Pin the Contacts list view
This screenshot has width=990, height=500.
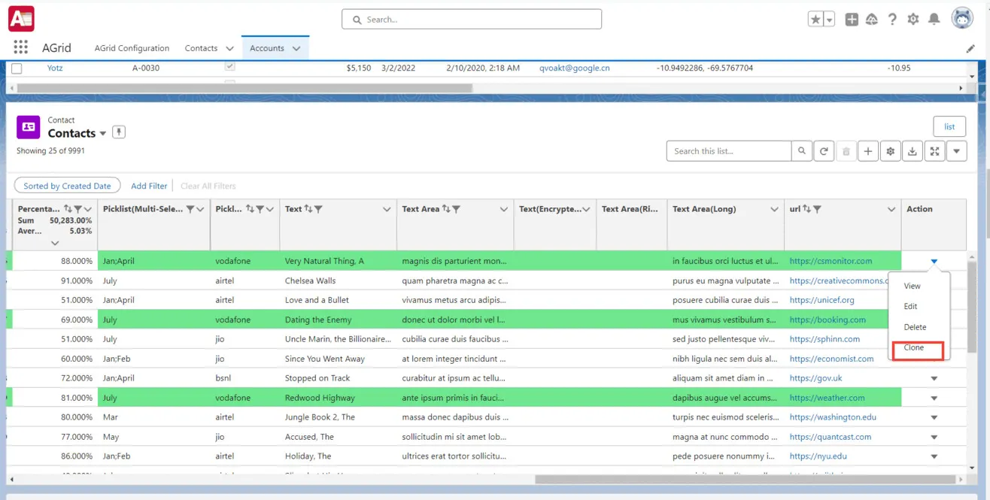[118, 131]
